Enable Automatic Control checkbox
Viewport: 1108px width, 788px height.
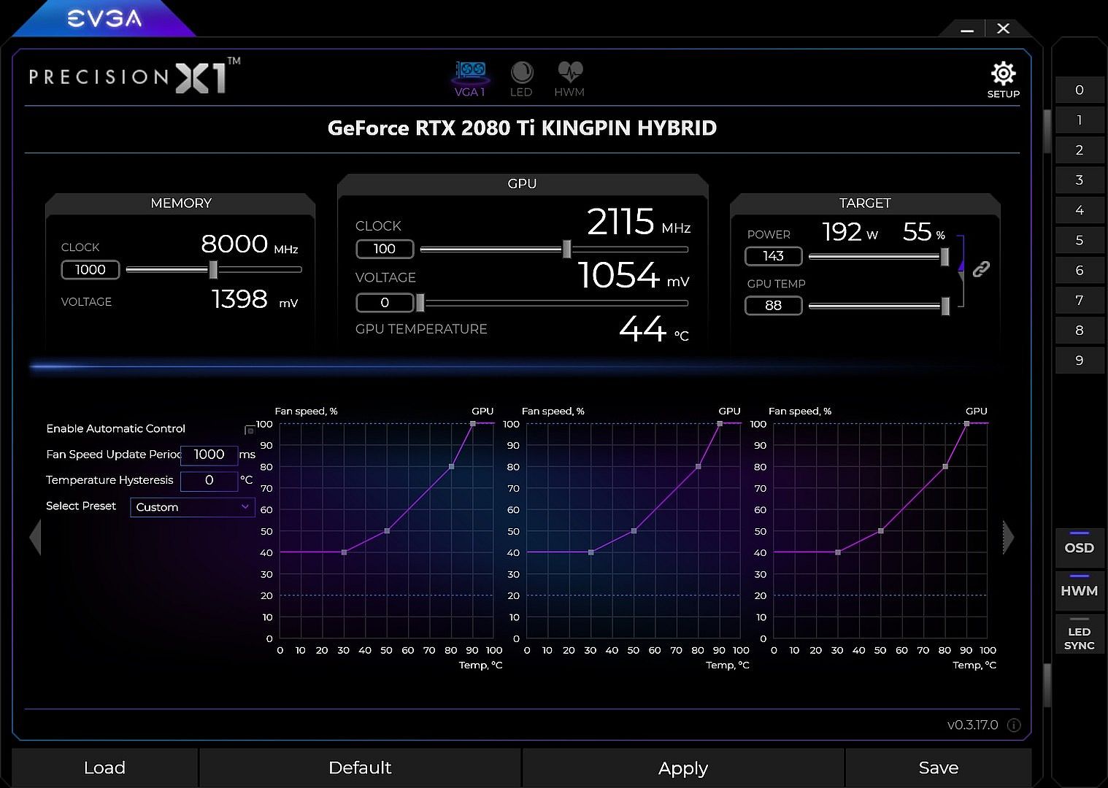click(x=250, y=430)
